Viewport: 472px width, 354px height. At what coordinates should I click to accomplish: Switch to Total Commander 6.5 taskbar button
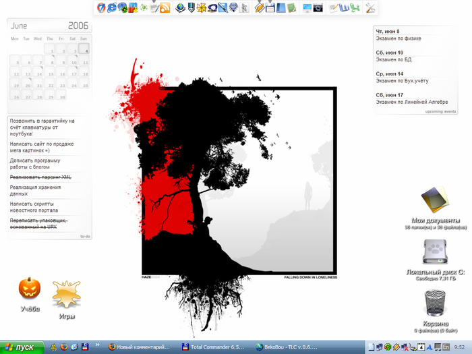pos(214,347)
